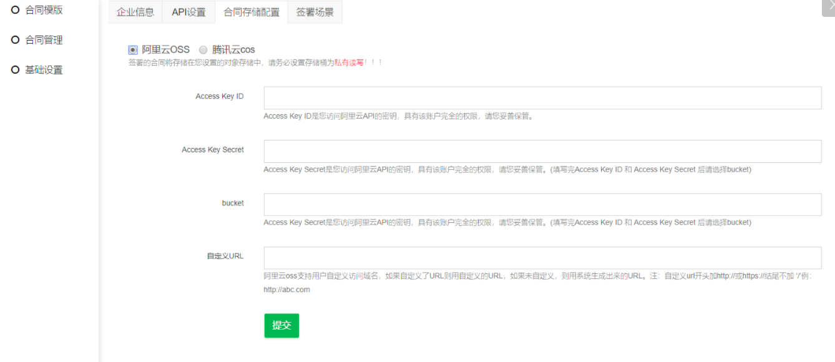The height and width of the screenshot is (362, 835).
Task: Open 合同模版 in the sidebar
Action: pyautogui.click(x=44, y=10)
